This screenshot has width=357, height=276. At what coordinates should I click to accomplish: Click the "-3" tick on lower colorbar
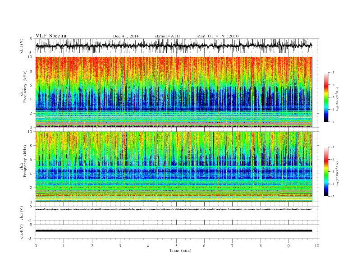coord(333,147)
